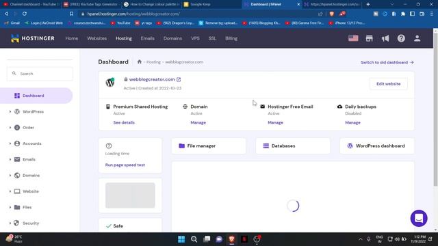Open Billing in top navigation
This screenshot has width=438, height=246.
pos(231,38)
